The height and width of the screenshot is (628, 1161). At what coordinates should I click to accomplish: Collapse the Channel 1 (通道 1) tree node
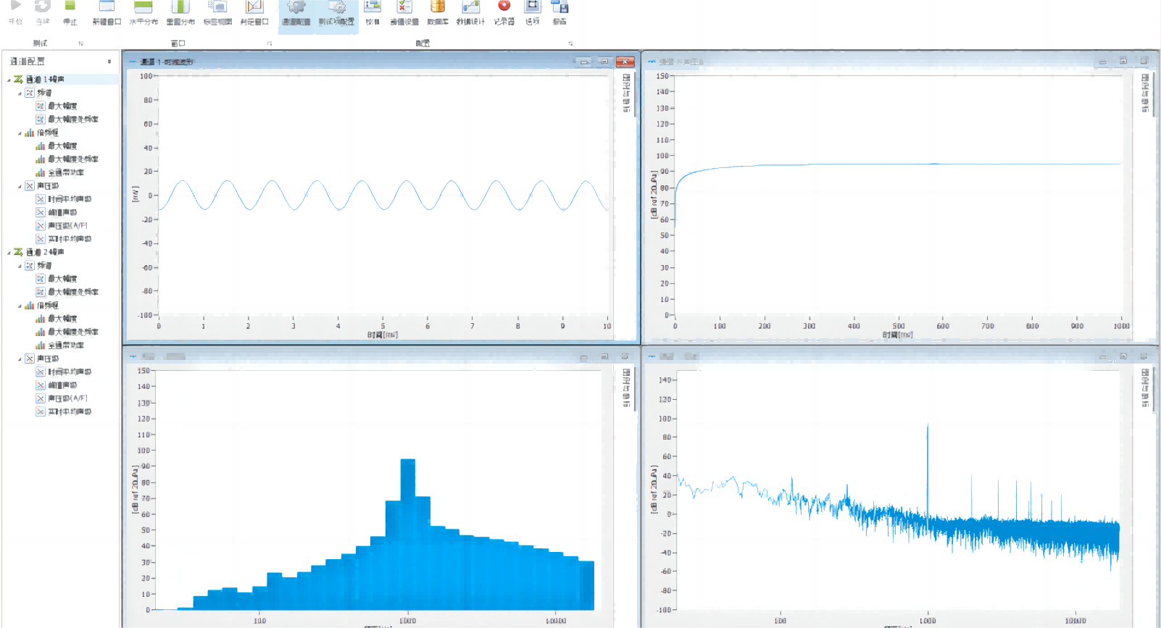click(x=9, y=80)
